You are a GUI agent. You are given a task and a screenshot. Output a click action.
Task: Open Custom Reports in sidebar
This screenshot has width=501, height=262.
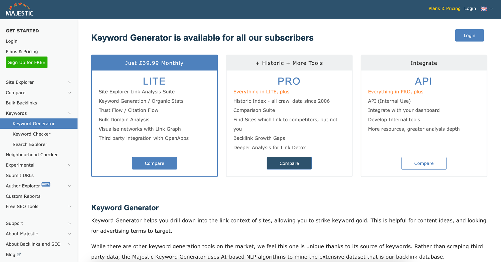23,196
